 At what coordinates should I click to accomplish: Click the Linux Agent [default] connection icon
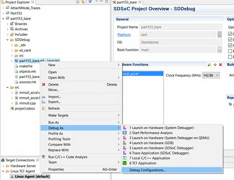pyautogui.click(x=12, y=177)
